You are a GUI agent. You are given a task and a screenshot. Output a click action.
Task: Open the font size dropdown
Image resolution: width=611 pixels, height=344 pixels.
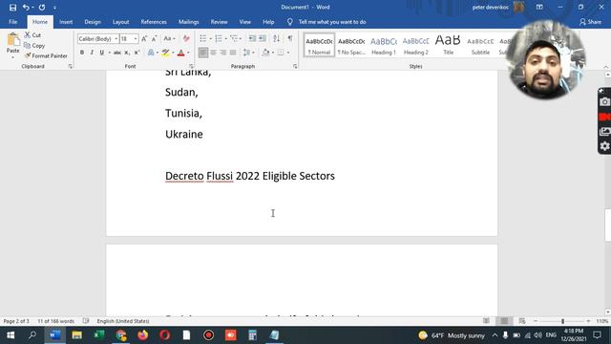[x=136, y=38]
